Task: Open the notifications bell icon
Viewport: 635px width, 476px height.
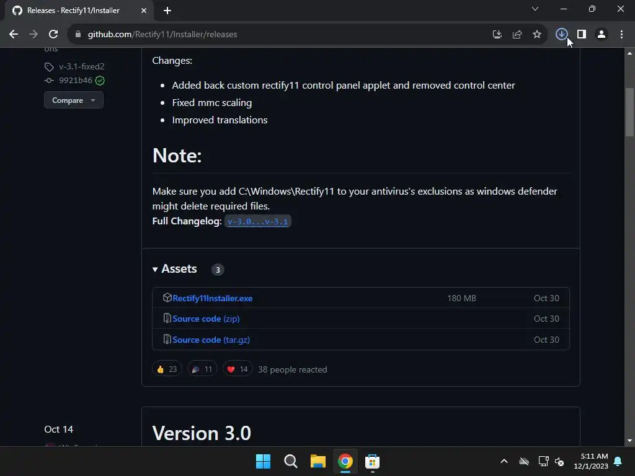Action: click(618, 461)
